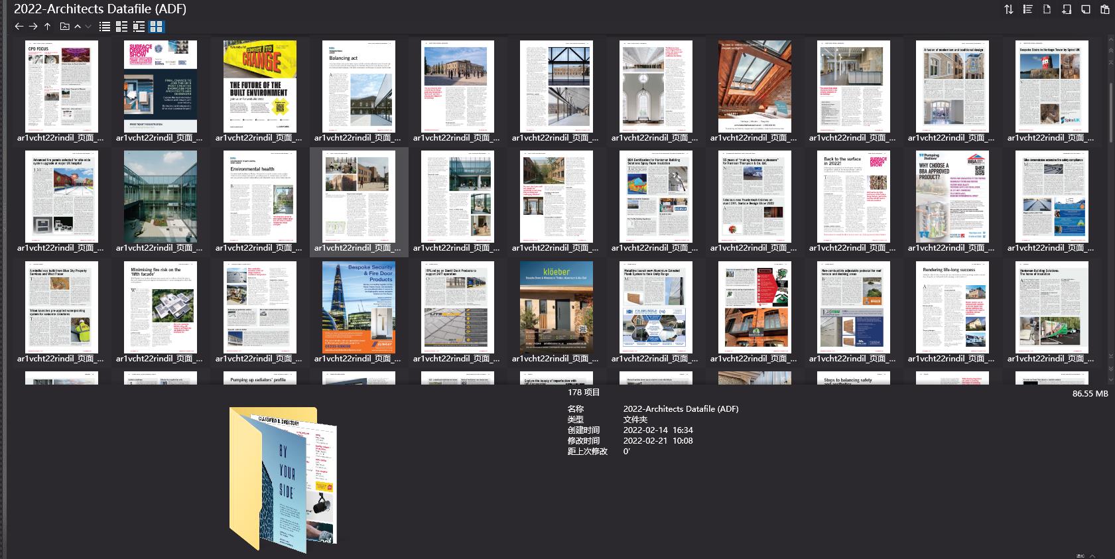Click the '距上次修改' label
This screenshot has height=559, width=1115.
pyautogui.click(x=588, y=452)
